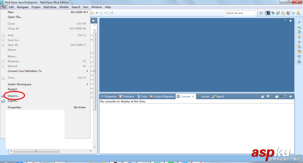Click the Java perspective icon with J
Image resolution: width=303 pixels, height=163 pixels.
click(x=288, y=13)
